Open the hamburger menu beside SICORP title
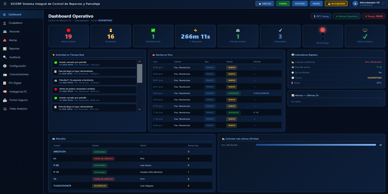 pyautogui.click(x=5, y=4)
